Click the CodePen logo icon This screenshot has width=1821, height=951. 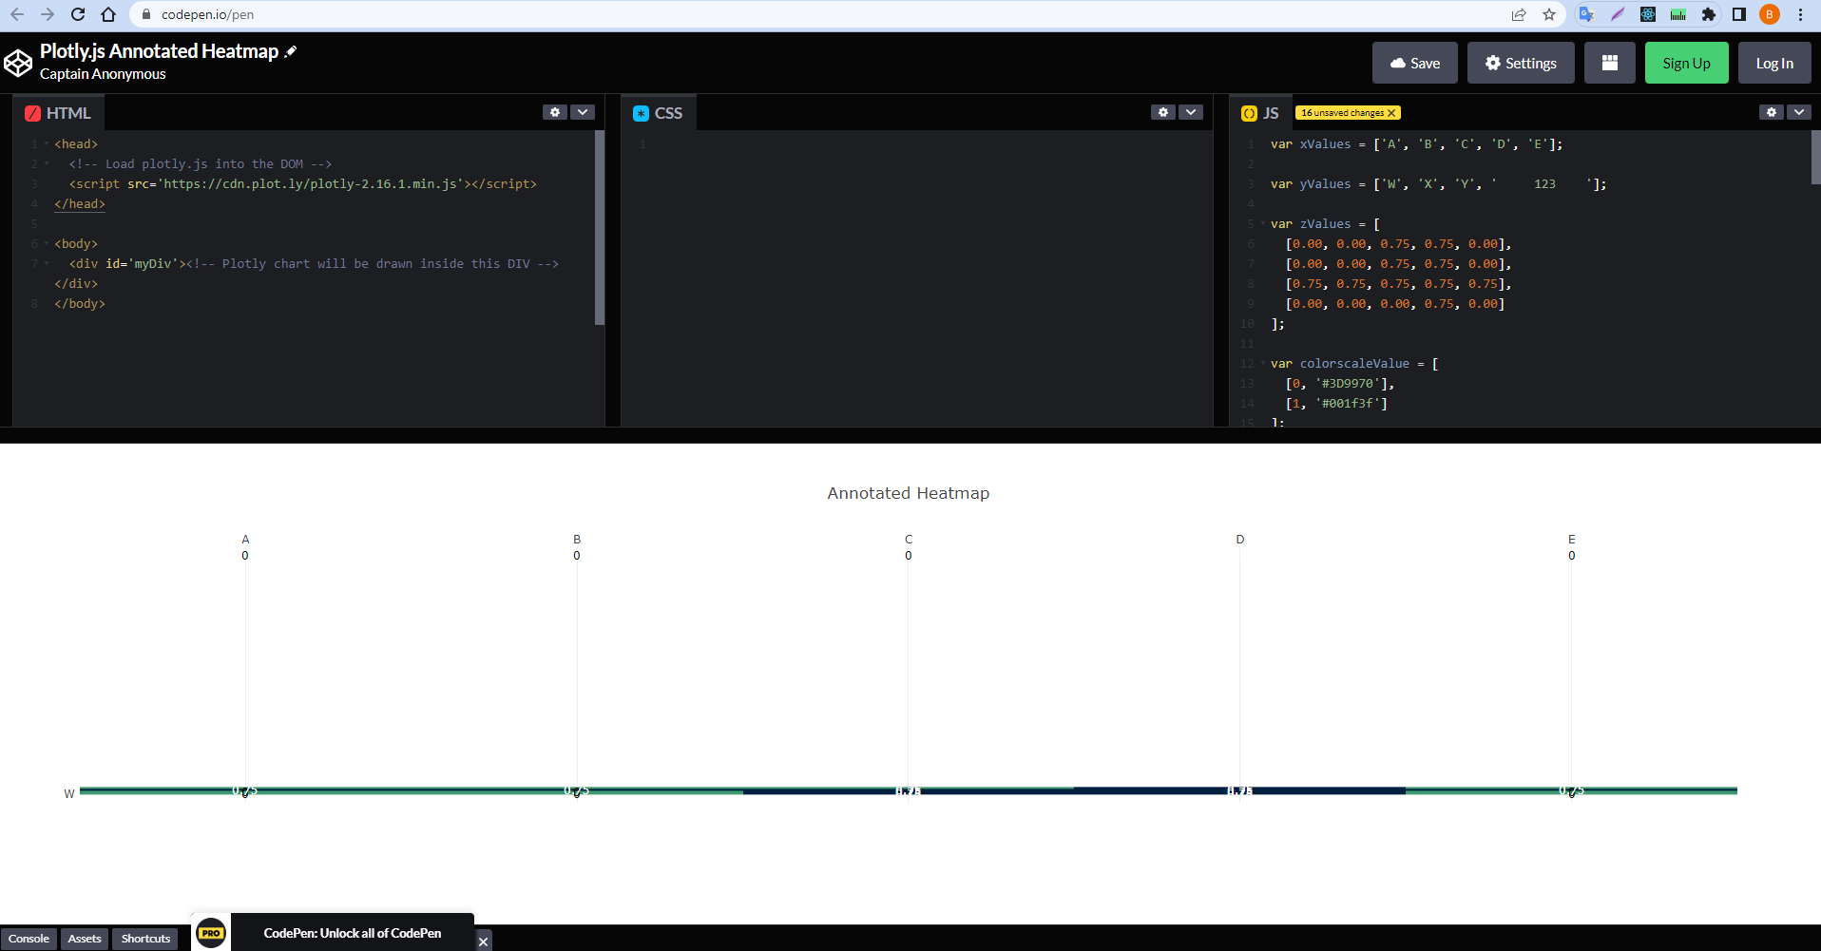(18, 62)
